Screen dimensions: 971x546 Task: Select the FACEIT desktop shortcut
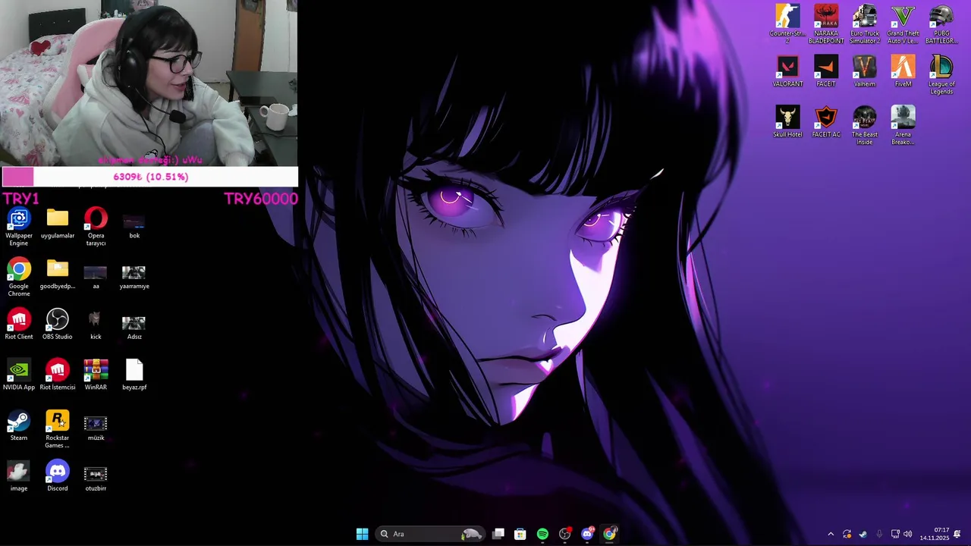pos(826,71)
